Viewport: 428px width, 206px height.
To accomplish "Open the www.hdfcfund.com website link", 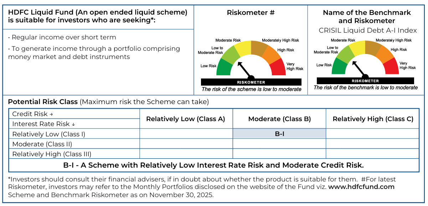I will click(x=361, y=187).
